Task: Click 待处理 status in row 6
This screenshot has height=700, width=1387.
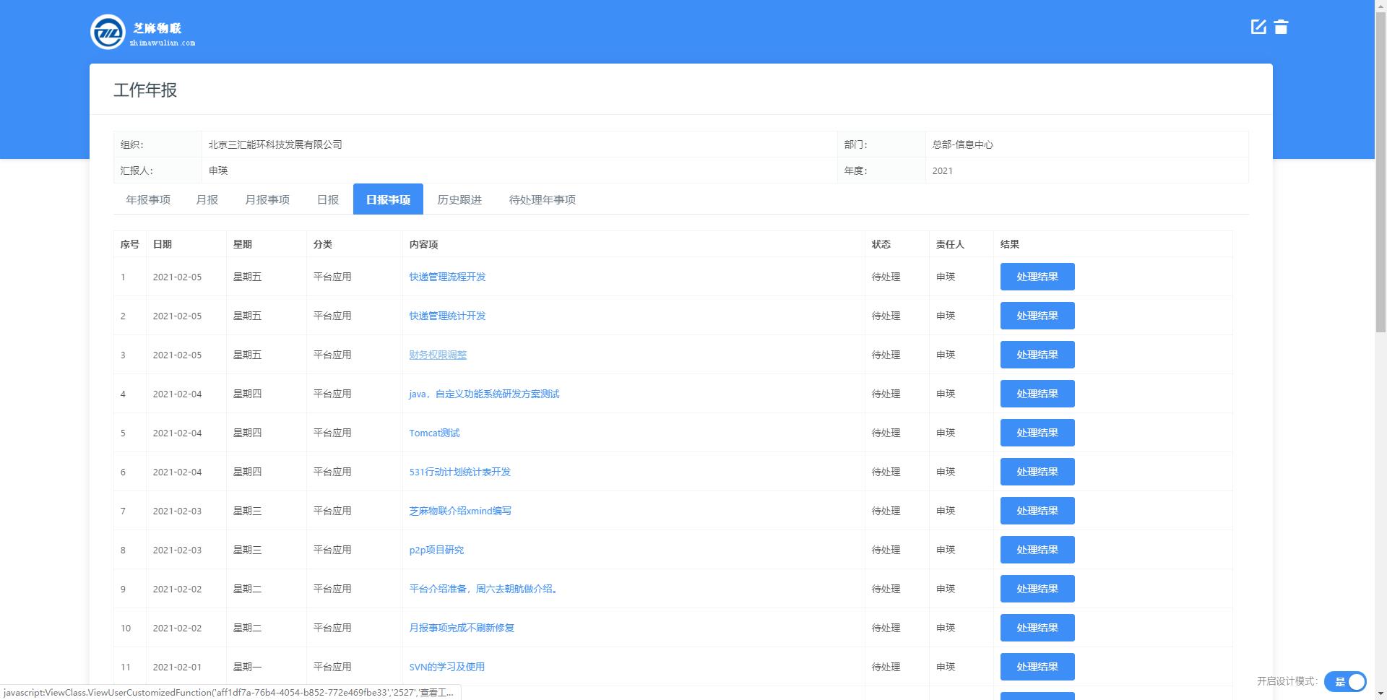Action: 886,472
